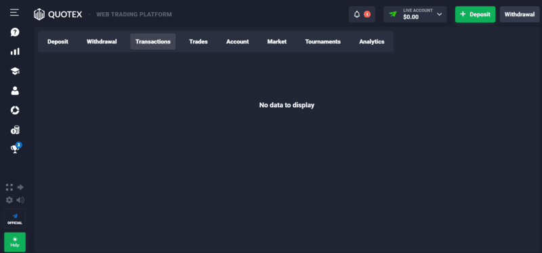This screenshot has width=542, height=253.
Task: Toggle the sound speaker icon
Action: [x=20, y=200]
